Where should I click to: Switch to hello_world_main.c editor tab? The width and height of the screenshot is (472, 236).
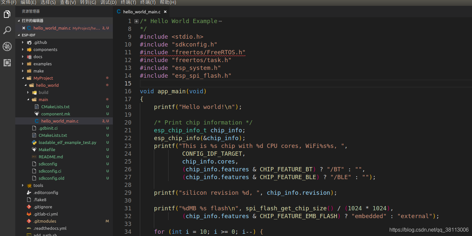(142, 12)
